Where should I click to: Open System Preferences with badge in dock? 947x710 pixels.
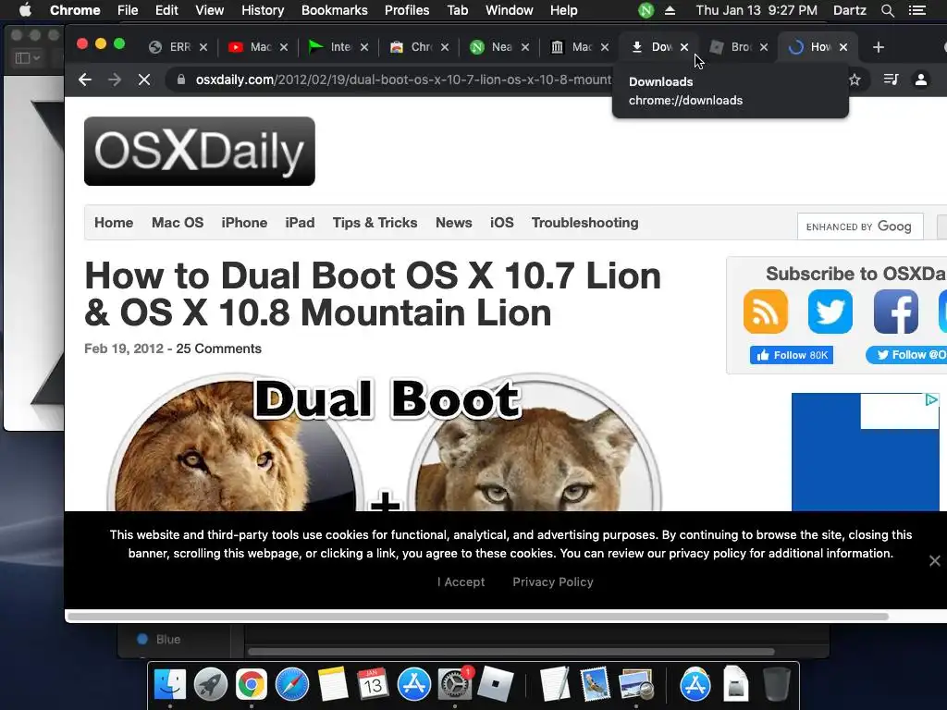[x=455, y=685]
